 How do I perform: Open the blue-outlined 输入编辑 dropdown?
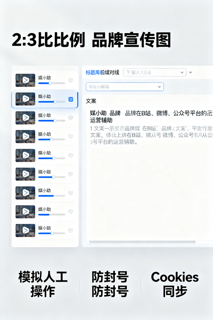125,87
